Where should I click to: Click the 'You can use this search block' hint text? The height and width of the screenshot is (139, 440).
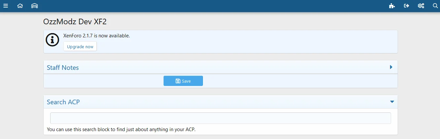(x=121, y=129)
